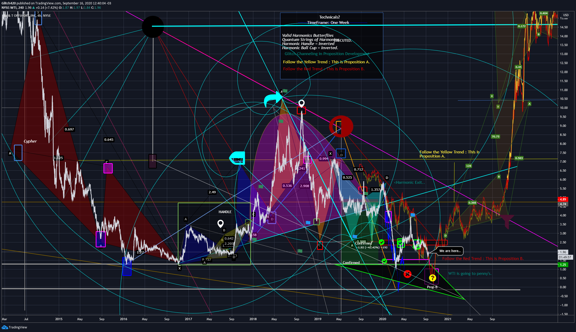The width and height of the screenshot is (576, 332).
Task: Click yellow Proposition A line in Technicals box
Action: coord(326,62)
